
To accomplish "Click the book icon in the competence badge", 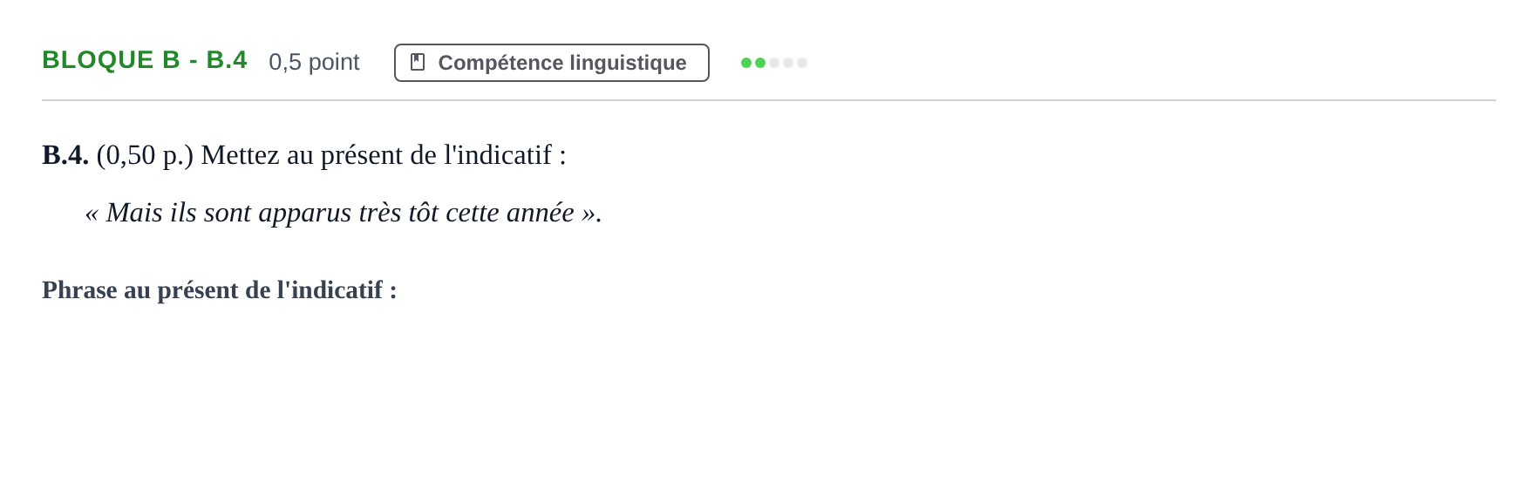I will [x=418, y=62].
